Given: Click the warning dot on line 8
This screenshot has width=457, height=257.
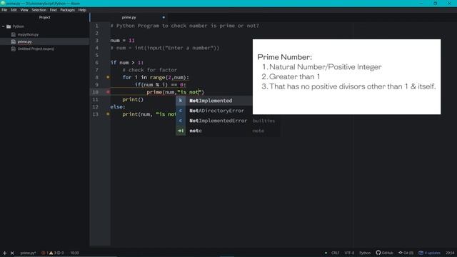Looking at the screenshot, I should 108,77.
